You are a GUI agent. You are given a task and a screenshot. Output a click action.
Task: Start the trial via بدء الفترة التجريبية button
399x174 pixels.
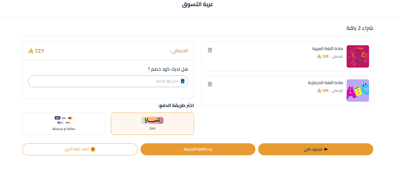tap(198, 149)
